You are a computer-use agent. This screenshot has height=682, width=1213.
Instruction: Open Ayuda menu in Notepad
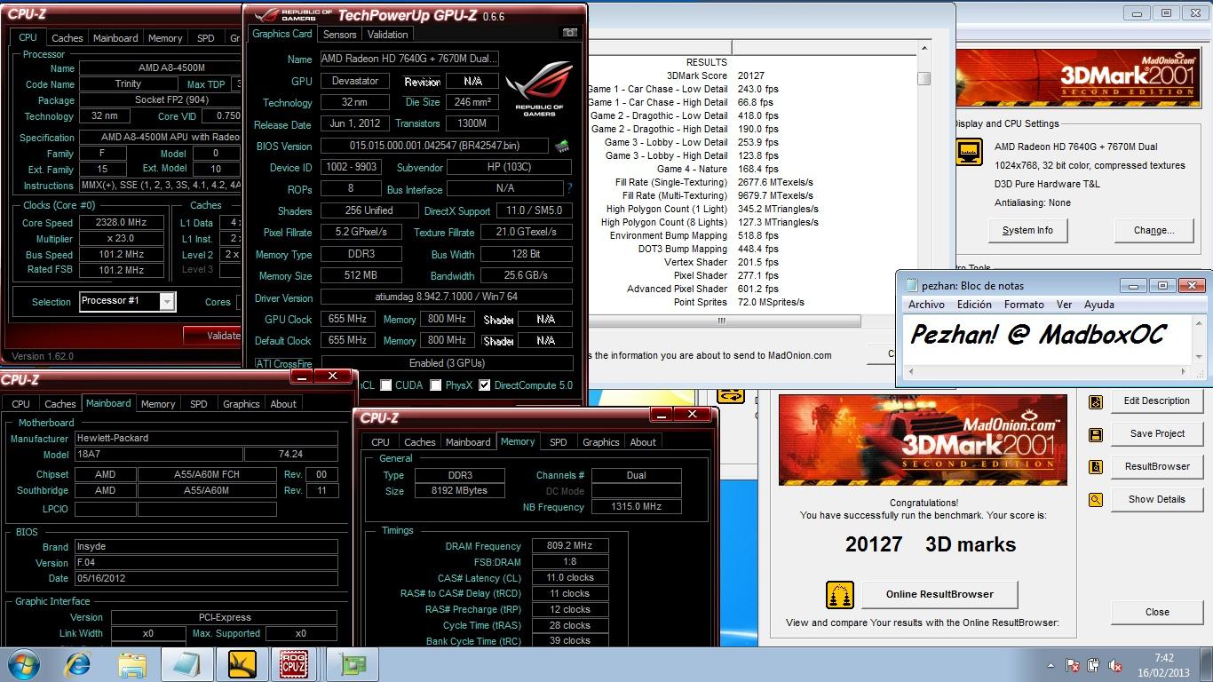1098,305
